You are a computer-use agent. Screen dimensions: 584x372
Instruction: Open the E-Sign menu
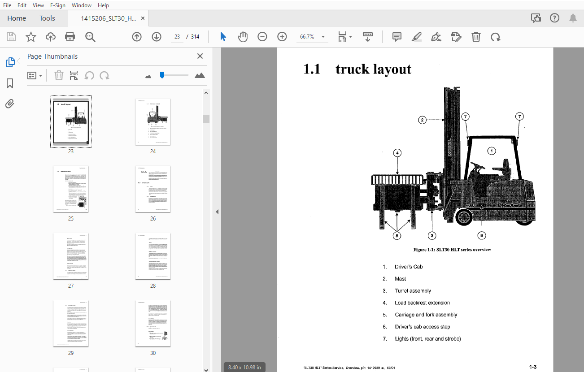click(57, 5)
